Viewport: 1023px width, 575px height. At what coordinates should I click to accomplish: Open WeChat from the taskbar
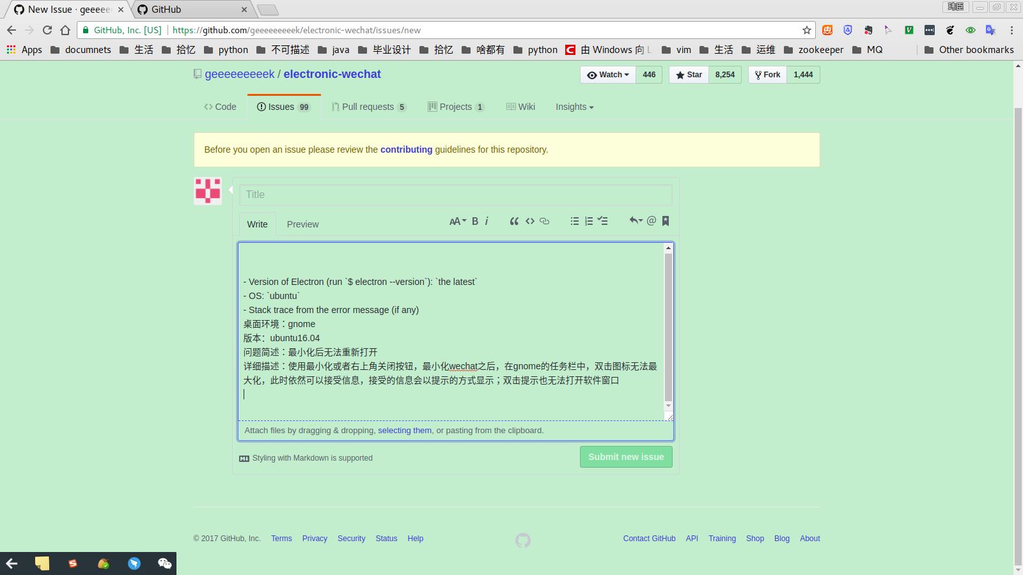point(164,563)
